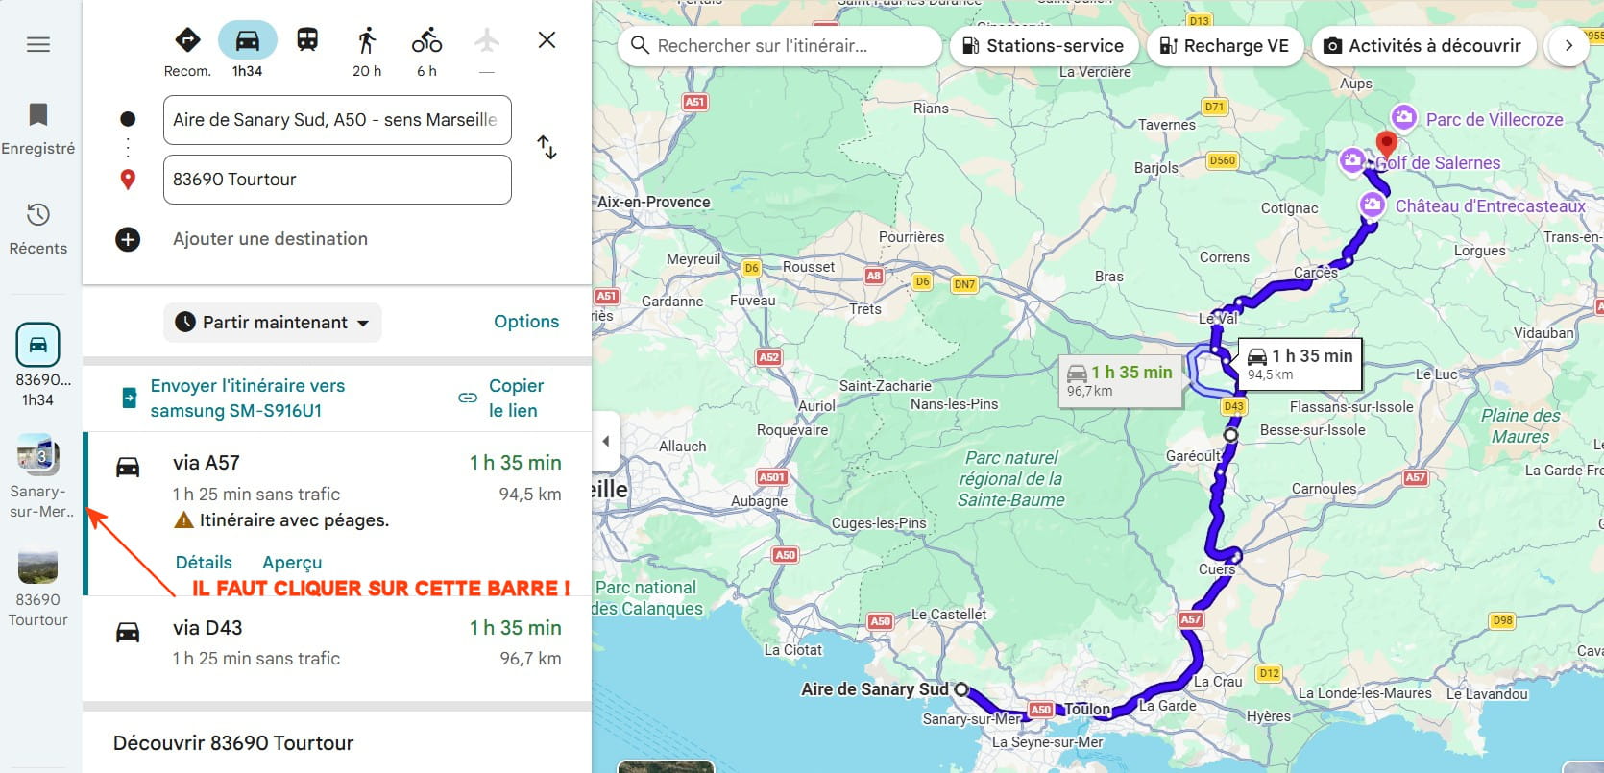Image resolution: width=1604 pixels, height=773 pixels.
Task: Open Récents history in sidebar
Action: [38, 228]
